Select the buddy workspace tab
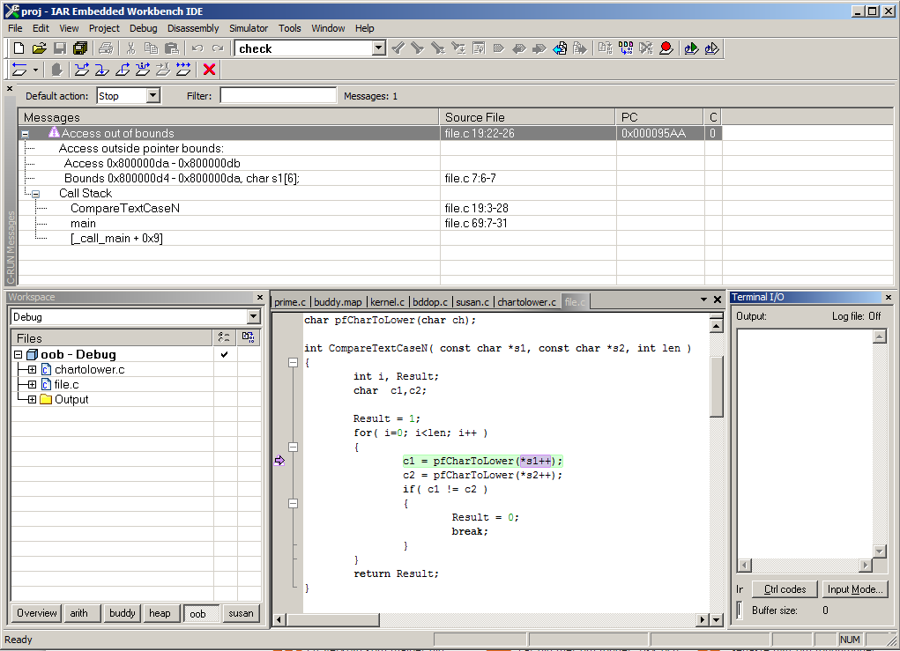This screenshot has width=900, height=651. click(x=123, y=613)
